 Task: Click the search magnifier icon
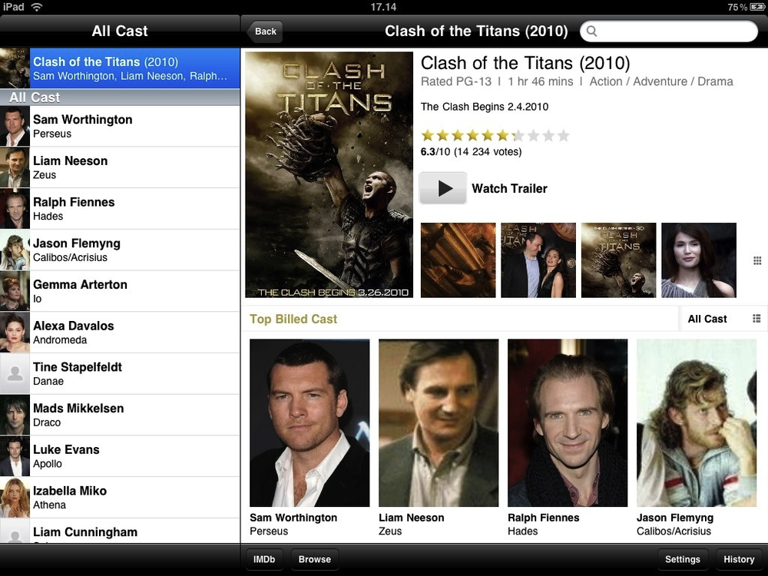click(x=591, y=31)
